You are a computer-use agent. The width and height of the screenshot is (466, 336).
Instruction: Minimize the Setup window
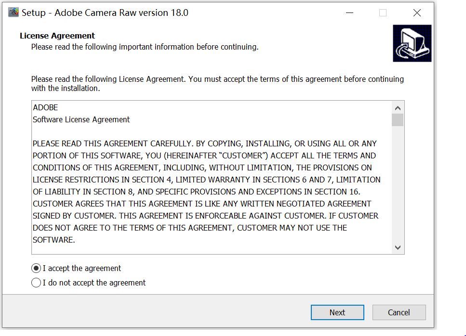click(349, 13)
